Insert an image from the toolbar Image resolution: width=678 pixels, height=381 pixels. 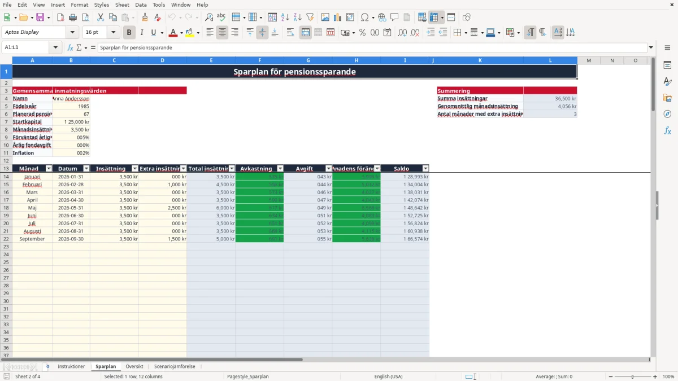click(325, 17)
